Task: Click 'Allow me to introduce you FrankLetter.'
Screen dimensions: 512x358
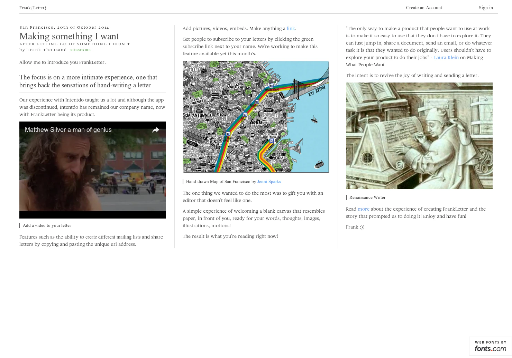Action: tap(63, 62)
